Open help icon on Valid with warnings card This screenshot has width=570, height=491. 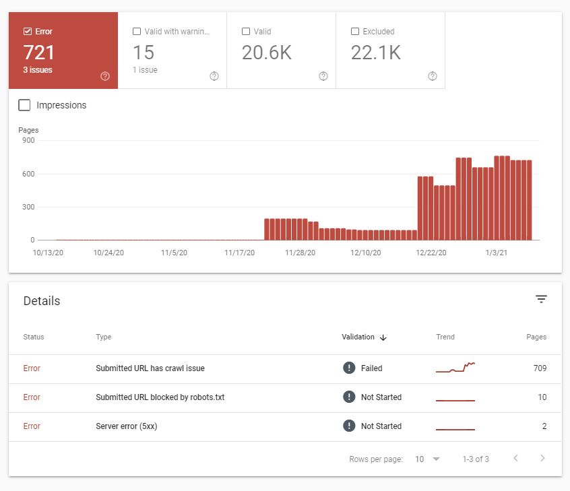214,76
